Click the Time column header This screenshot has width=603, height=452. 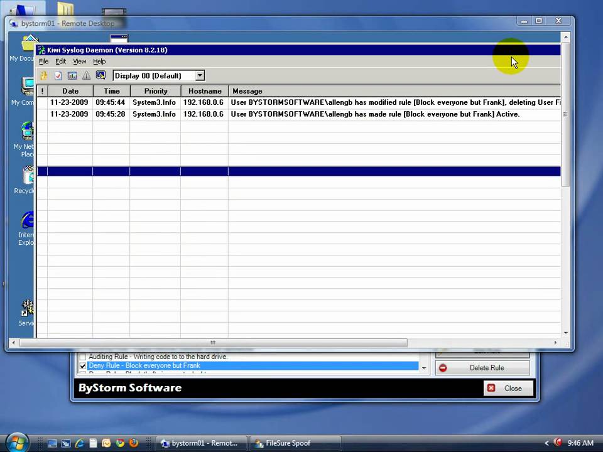tap(112, 91)
